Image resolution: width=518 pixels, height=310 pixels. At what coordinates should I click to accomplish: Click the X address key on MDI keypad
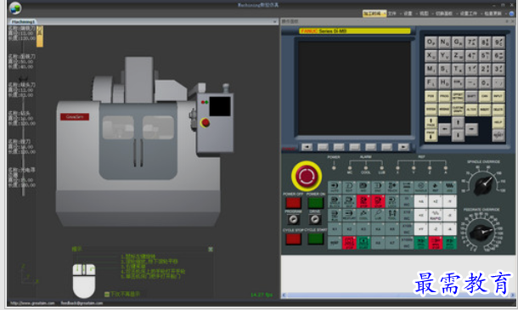(x=431, y=56)
